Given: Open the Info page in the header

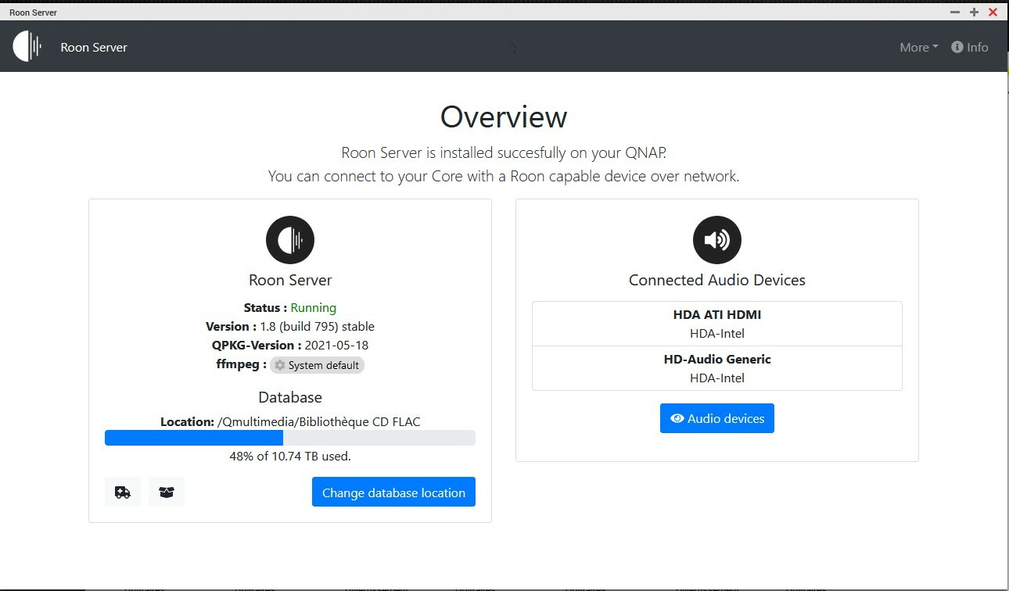Looking at the screenshot, I should tap(970, 47).
